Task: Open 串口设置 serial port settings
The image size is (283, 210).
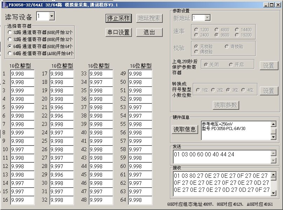Action: point(119,33)
